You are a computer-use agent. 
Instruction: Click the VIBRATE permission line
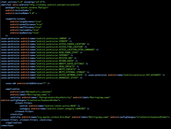point(36,41)
